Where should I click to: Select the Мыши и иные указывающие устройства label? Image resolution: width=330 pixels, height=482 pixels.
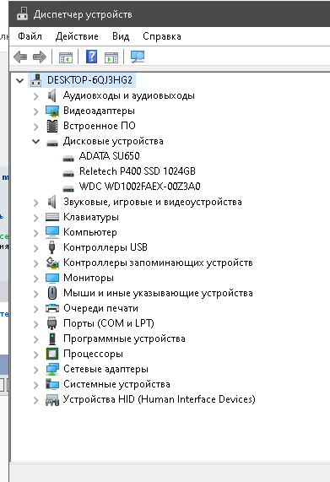click(158, 293)
